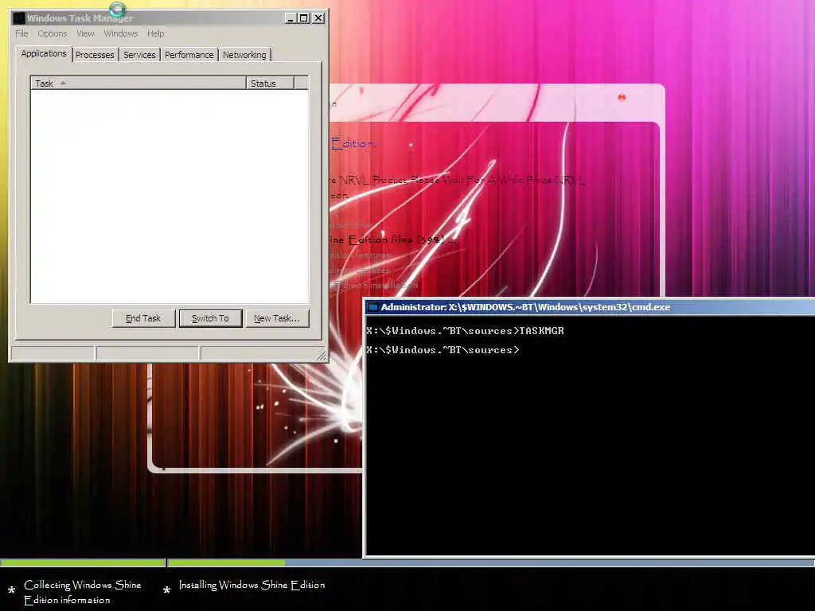Close the Windows Task Manager window
Viewport: 815px width, 611px height.
click(x=318, y=18)
